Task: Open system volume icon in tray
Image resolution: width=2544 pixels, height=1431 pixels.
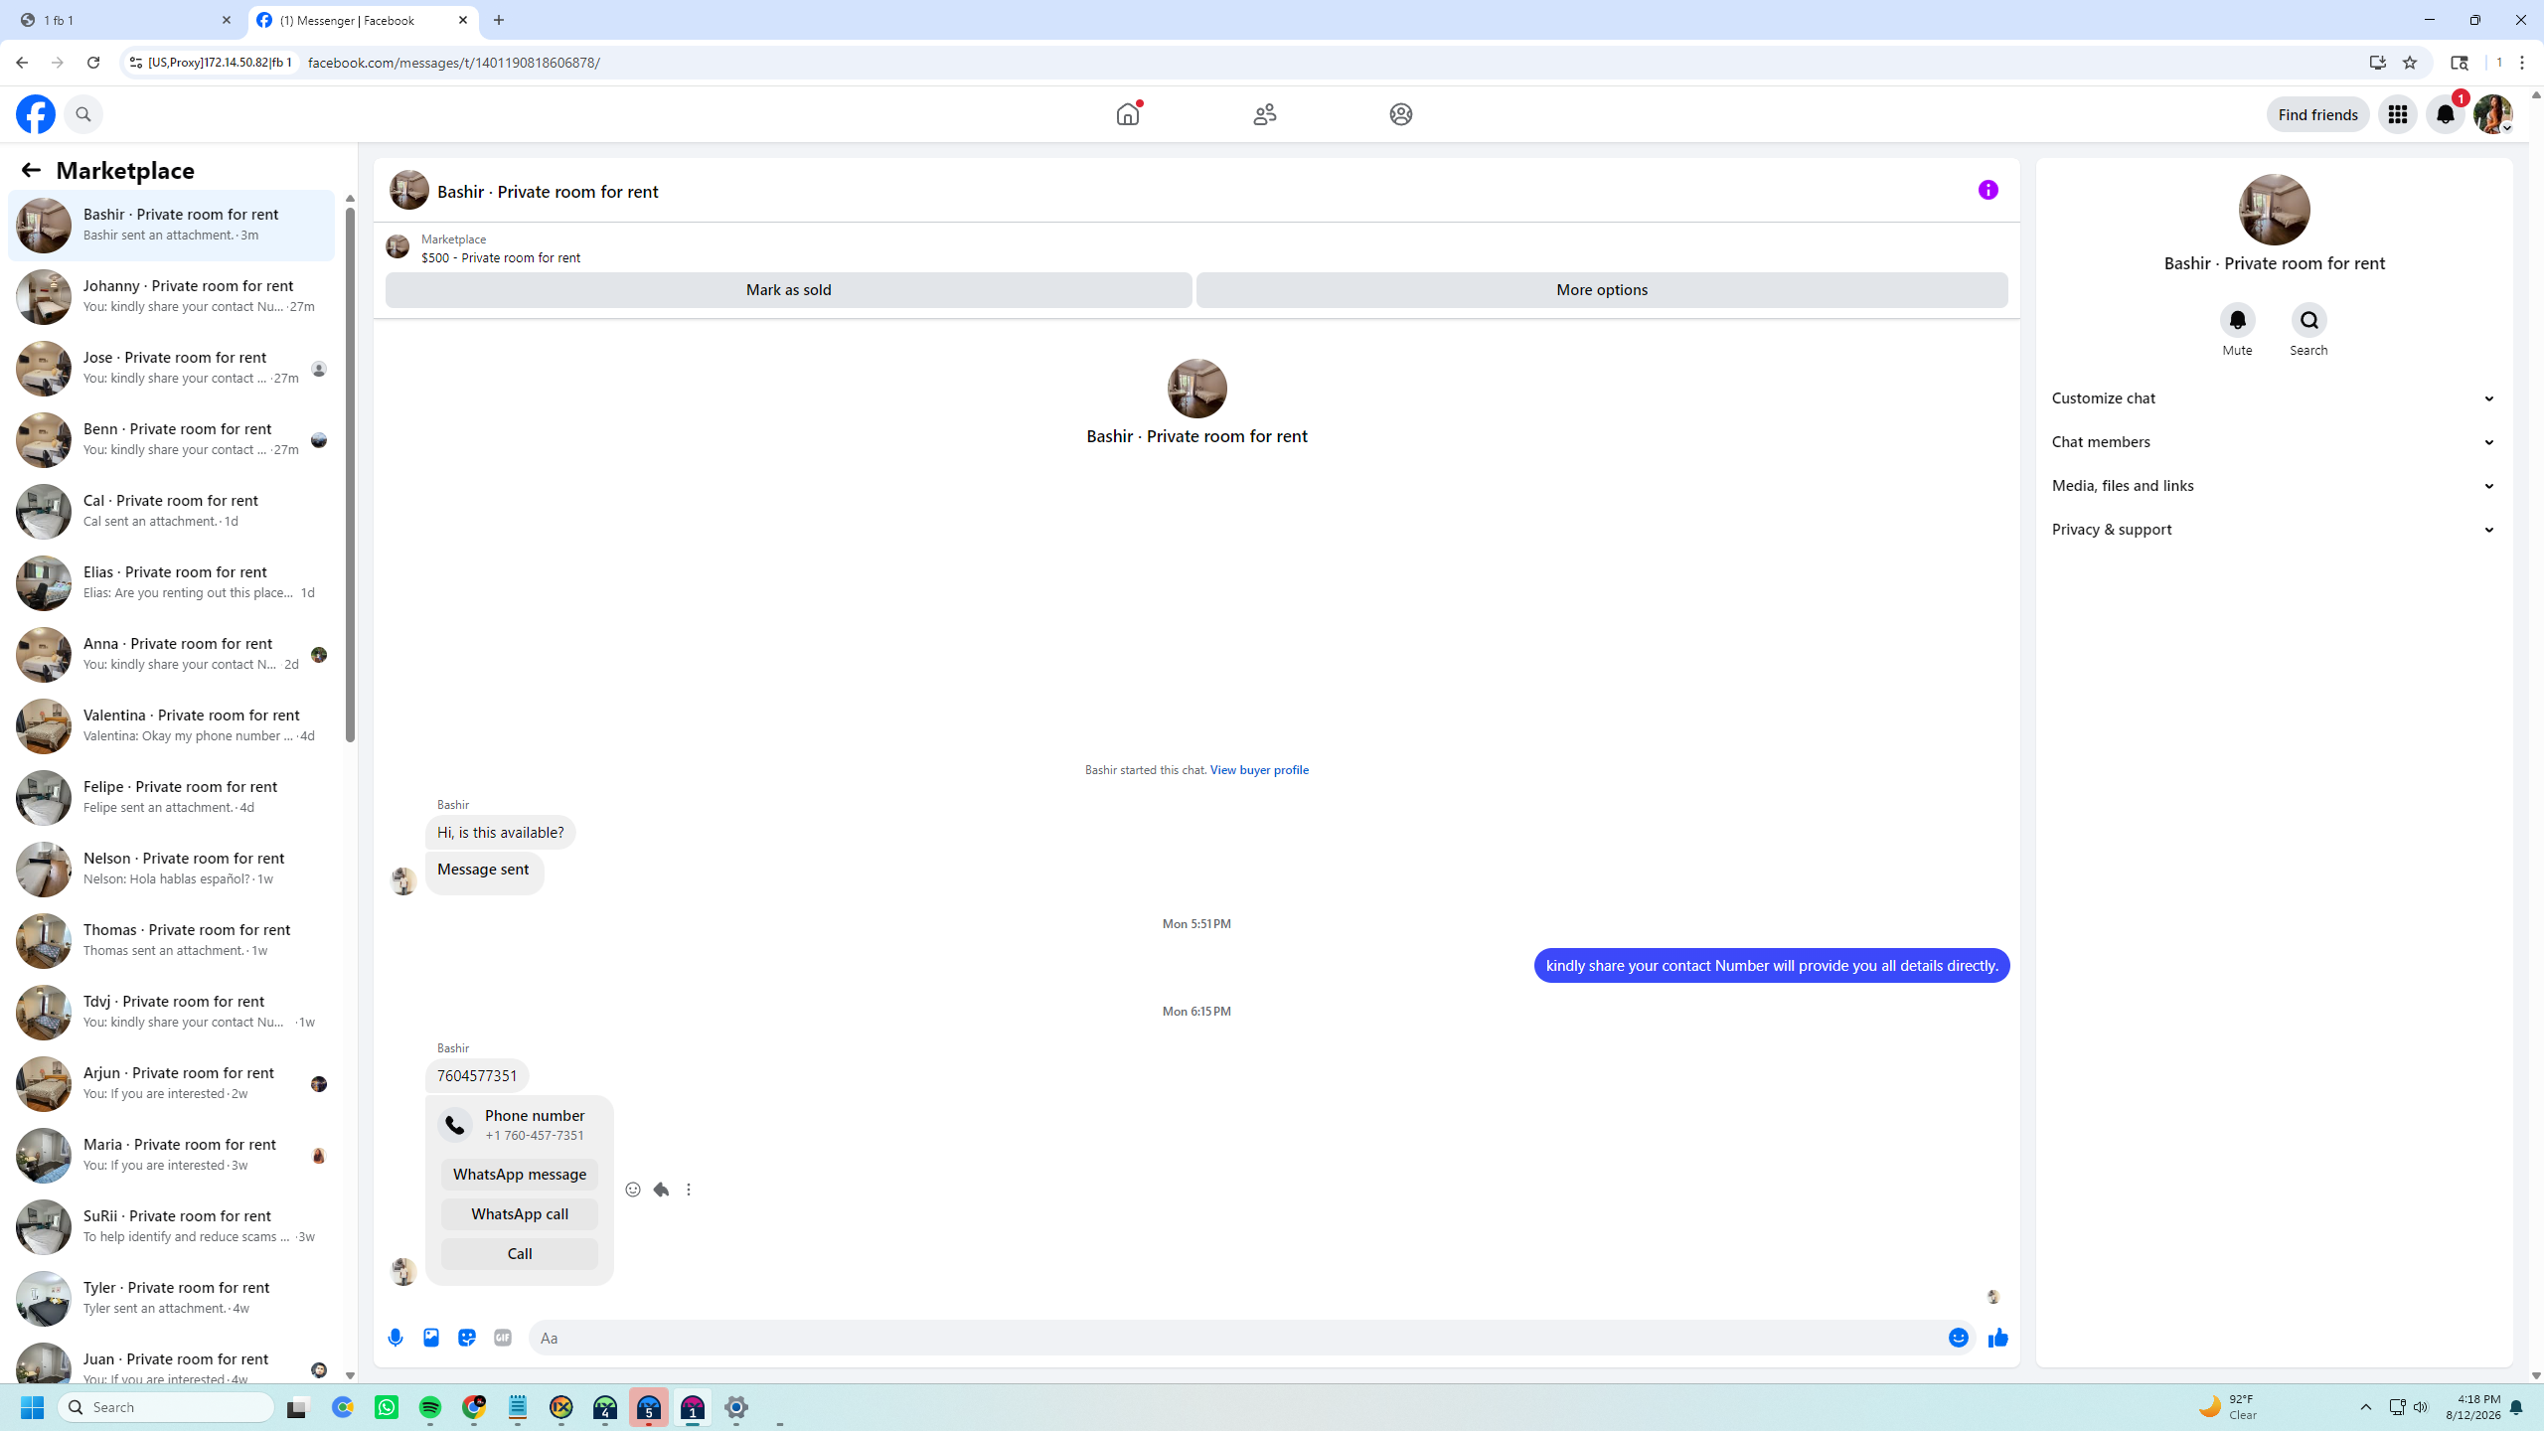Action: [x=2421, y=1407]
